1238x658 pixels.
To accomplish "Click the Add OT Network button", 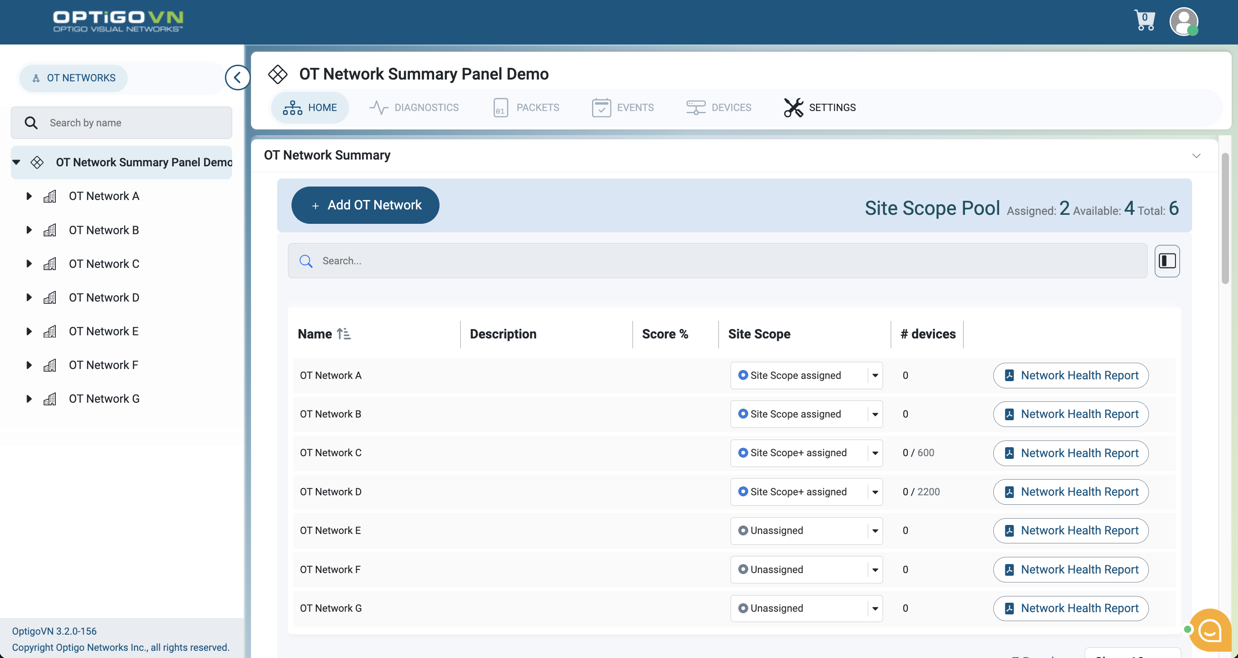I will pyautogui.click(x=365, y=205).
